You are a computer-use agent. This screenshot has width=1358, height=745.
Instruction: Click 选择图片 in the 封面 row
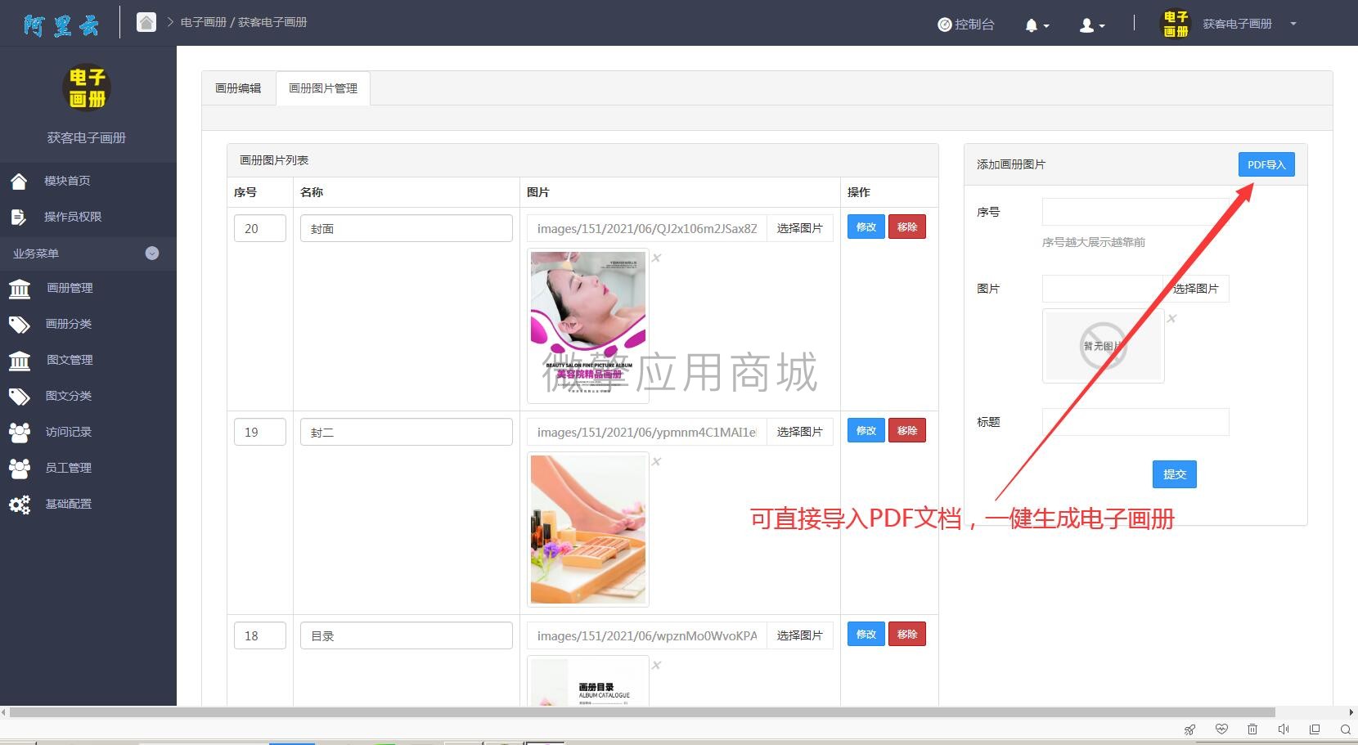pyautogui.click(x=800, y=228)
